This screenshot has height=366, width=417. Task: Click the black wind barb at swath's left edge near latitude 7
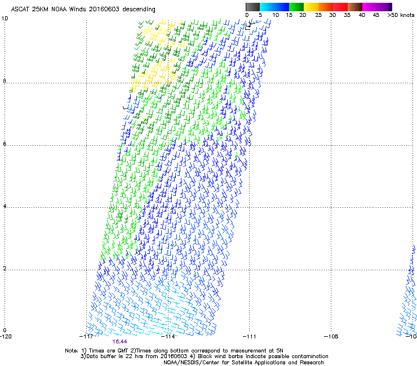(x=125, y=108)
